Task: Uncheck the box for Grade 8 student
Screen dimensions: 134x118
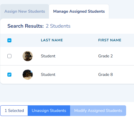Action: [9, 75]
